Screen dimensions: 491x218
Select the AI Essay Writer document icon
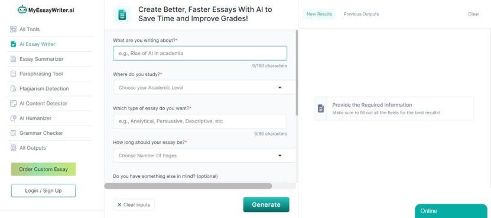coord(13,44)
